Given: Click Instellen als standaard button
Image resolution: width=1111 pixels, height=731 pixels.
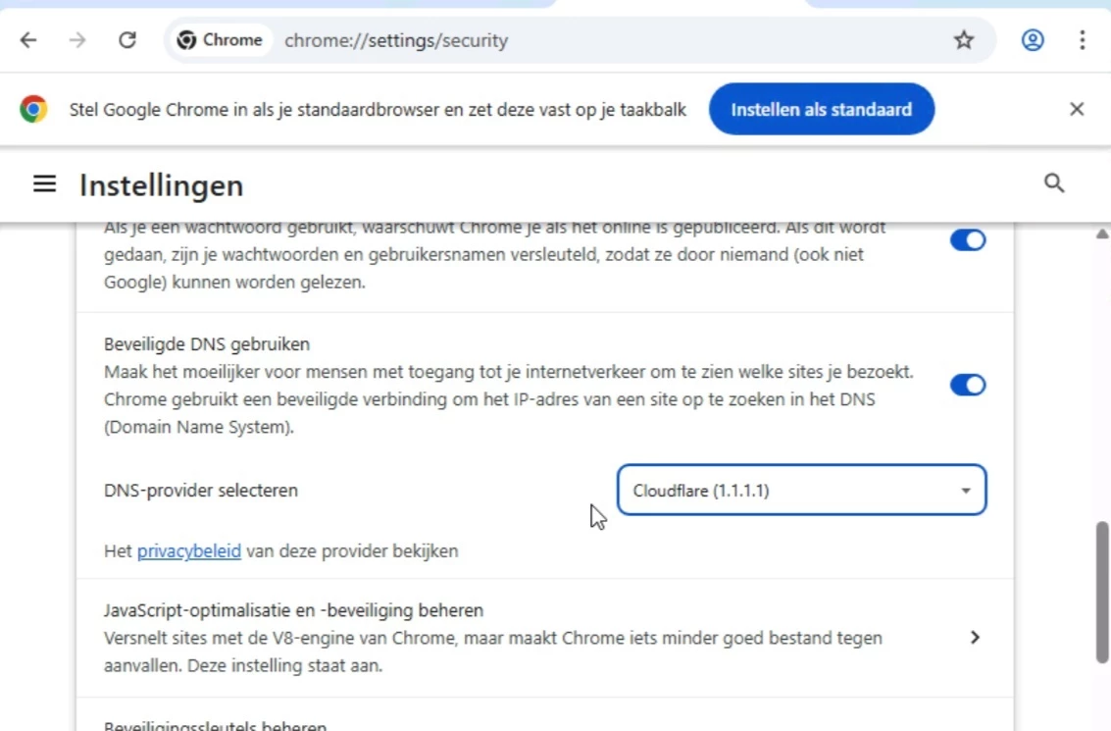Looking at the screenshot, I should 821,109.
